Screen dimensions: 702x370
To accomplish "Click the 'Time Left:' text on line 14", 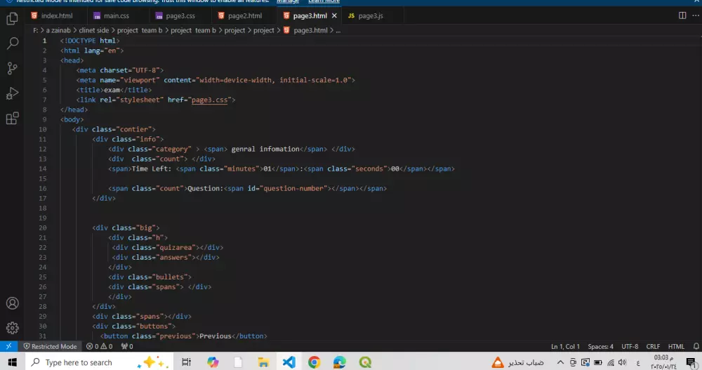I will coord(152,169).
